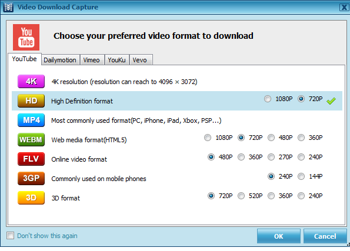Click Most commonly used format text
Screen dimensions: 350x251
coord(136,121)
